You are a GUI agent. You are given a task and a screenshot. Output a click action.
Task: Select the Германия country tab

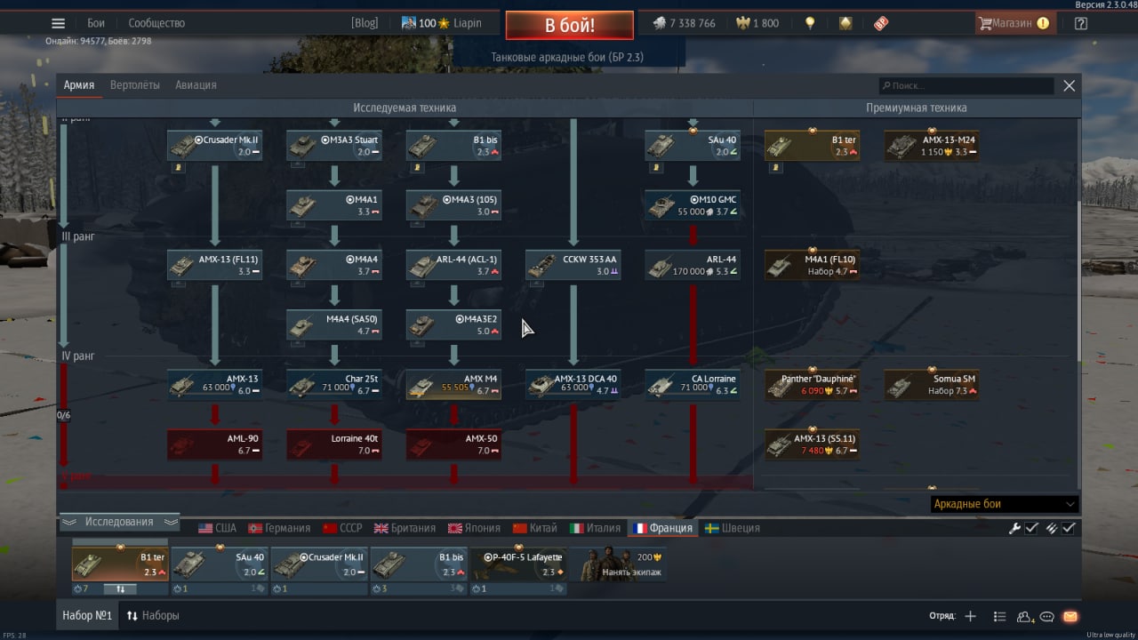279,528
